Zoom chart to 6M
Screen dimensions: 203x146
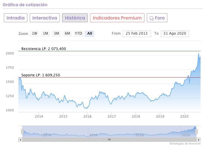click(x=67, y=33)
